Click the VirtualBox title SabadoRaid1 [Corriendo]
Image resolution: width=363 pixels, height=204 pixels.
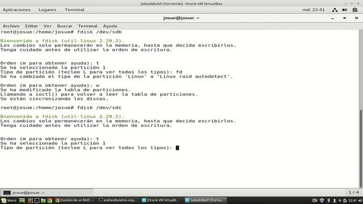point(181,4)
